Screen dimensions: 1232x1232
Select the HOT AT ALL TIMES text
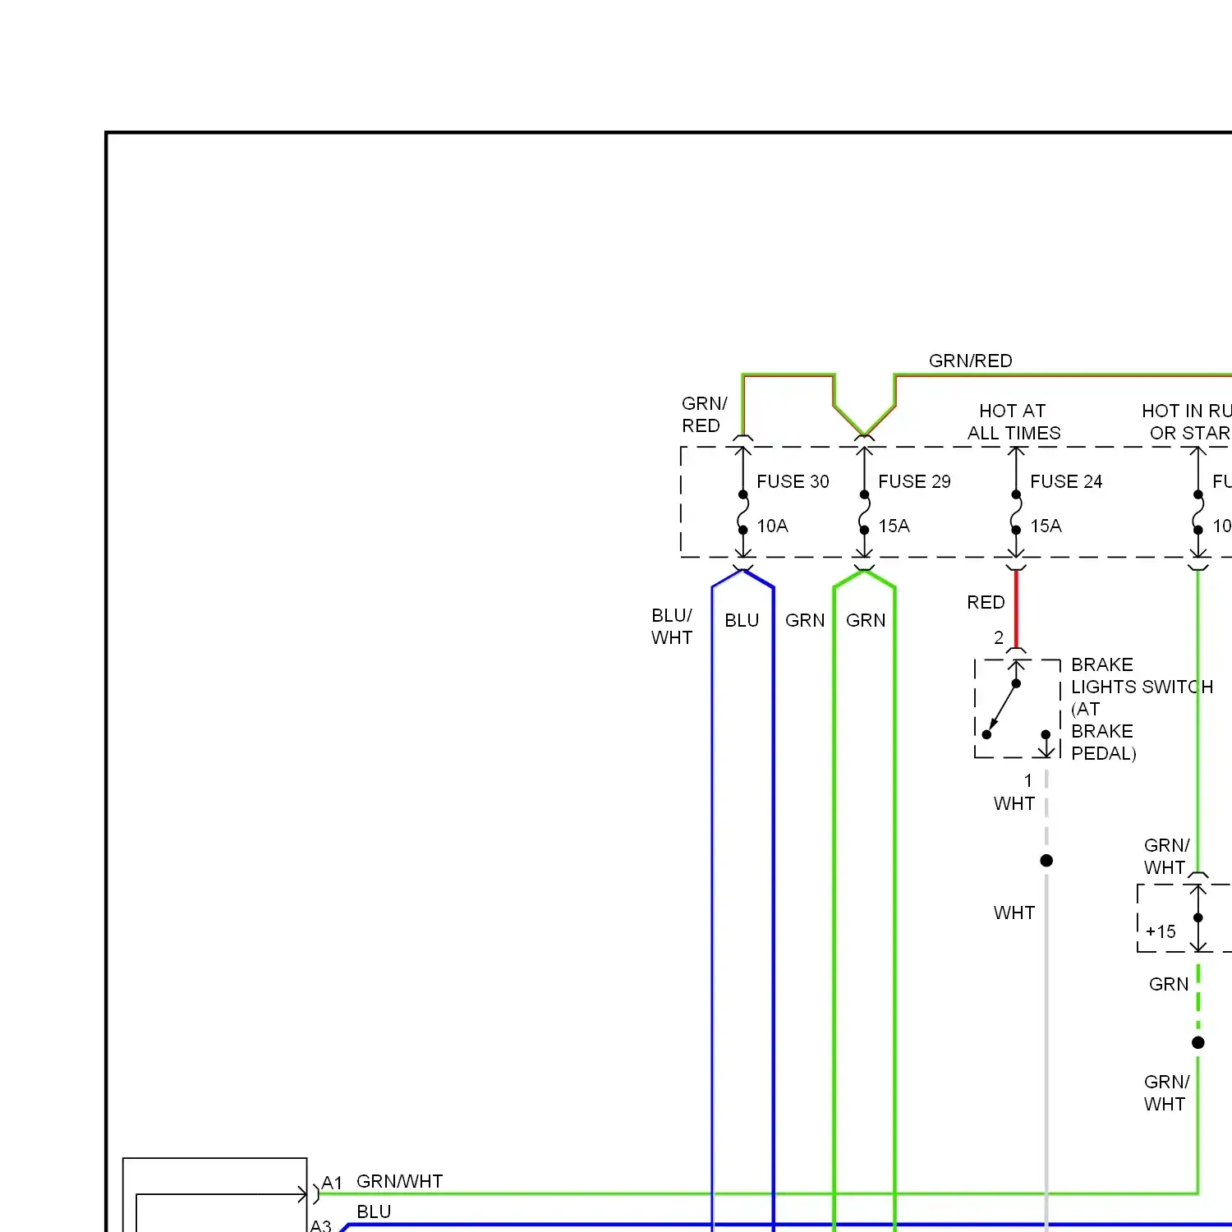click(1014, 422)
